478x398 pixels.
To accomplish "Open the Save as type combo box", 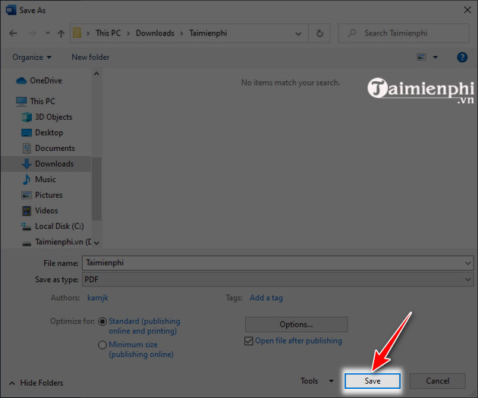I will 278,280.
